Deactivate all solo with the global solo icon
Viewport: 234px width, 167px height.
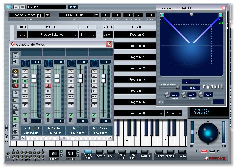point(15,76)
